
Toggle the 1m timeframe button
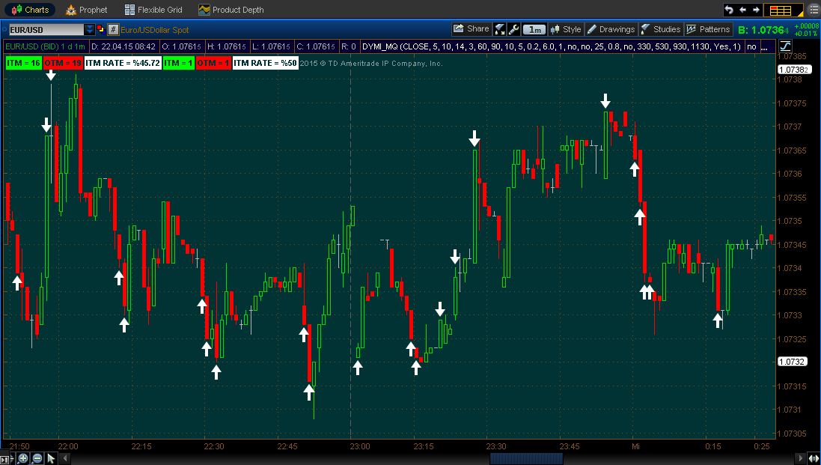click(x=534, y=29)
